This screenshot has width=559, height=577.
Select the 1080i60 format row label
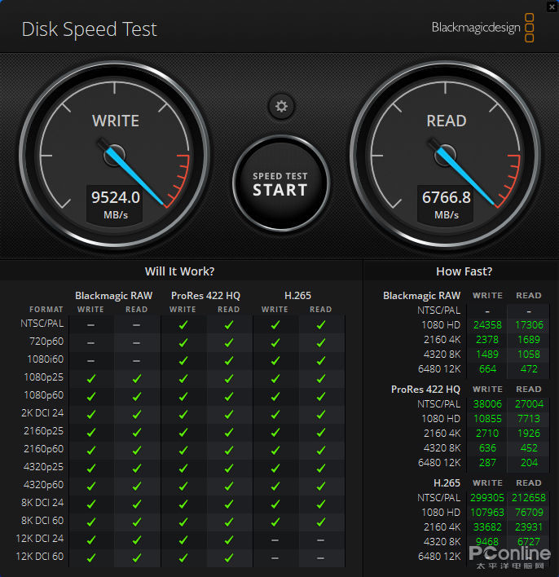(46, 359)
